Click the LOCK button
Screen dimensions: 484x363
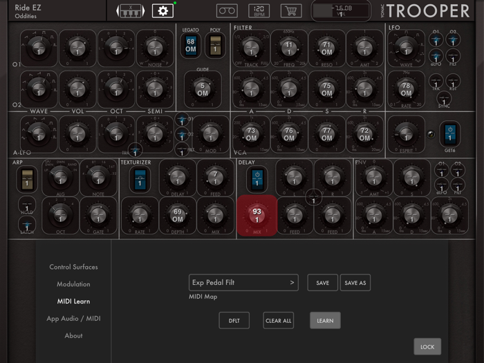point(427,346)
